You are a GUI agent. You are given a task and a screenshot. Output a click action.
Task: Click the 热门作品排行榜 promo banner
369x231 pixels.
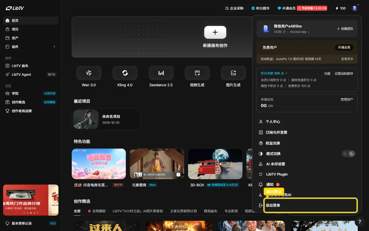coord(31,200)
